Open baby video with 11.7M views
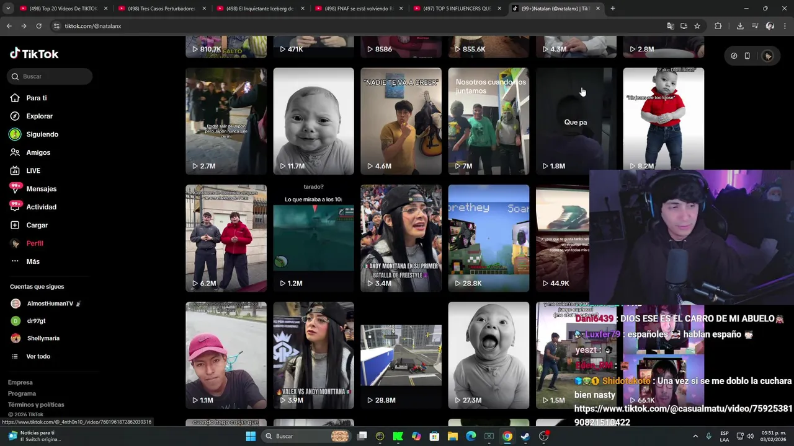 [313, 121]
